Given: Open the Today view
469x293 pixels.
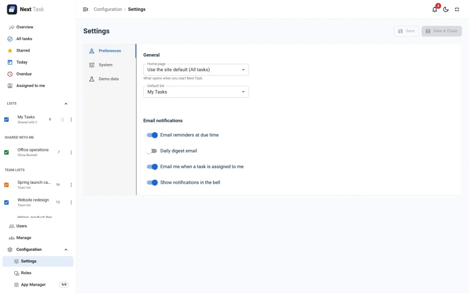Looking at the screenshot, I should pyautogui.click(x=38, y=62).
